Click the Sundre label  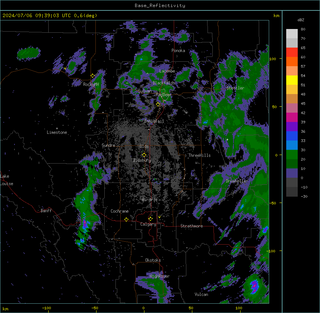108,145
